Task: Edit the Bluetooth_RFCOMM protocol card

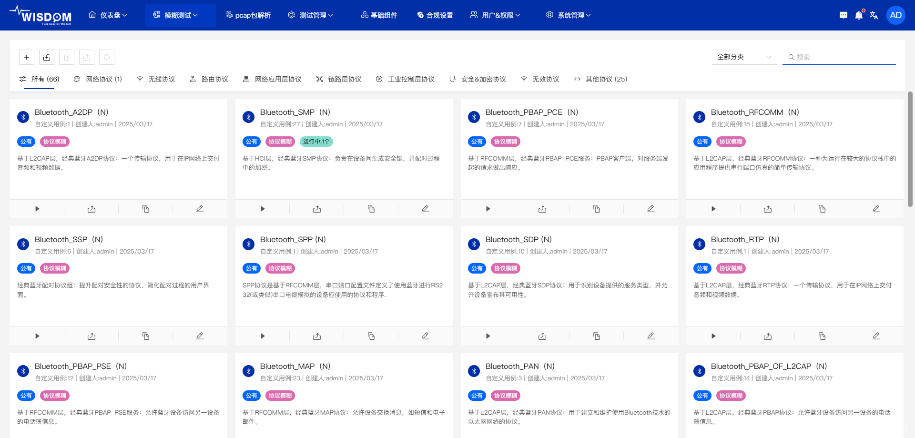Action: (876, 209)
